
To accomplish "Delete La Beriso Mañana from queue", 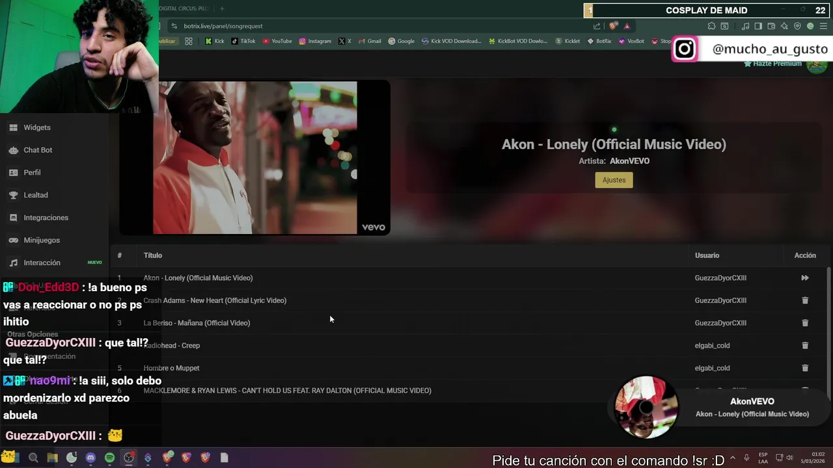I will pos(805,323).
